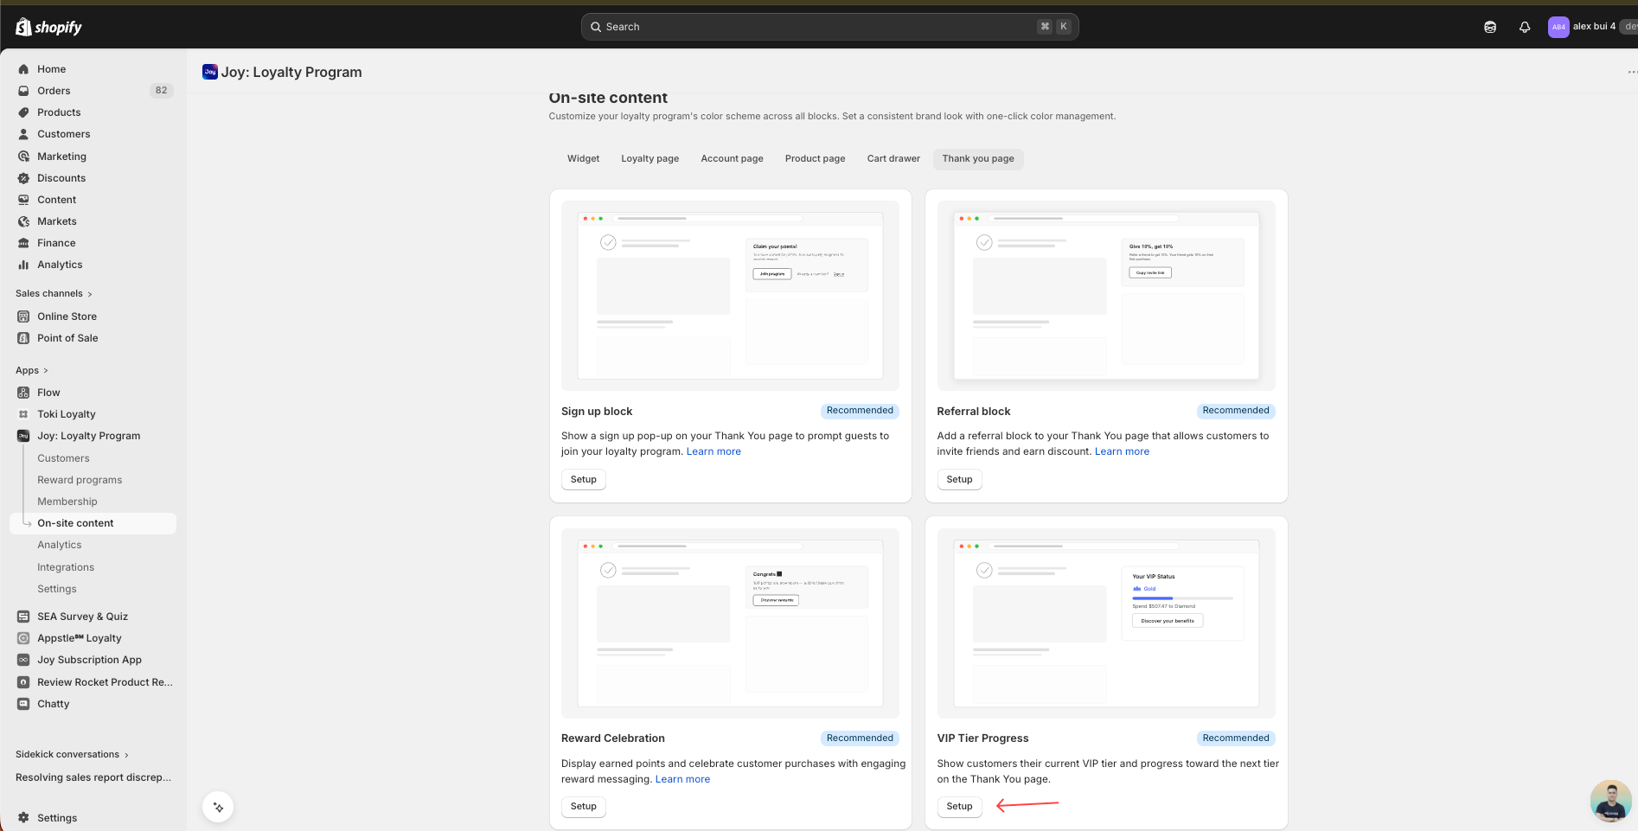Click the Appstle Loyalty app icon
Viewport: 1638px width, 831px height.
(23, 638)
